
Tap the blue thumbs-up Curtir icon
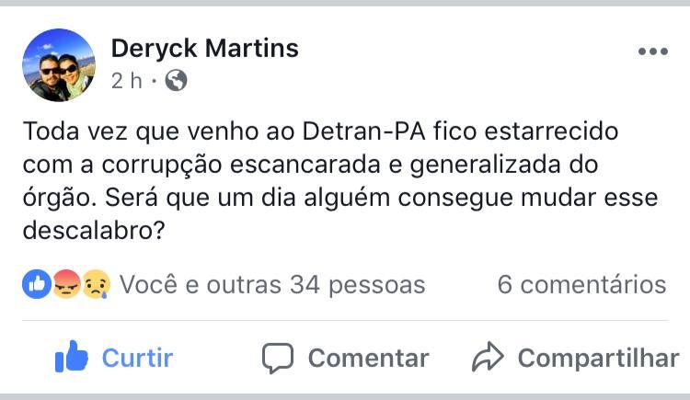[x=71, y=357]
